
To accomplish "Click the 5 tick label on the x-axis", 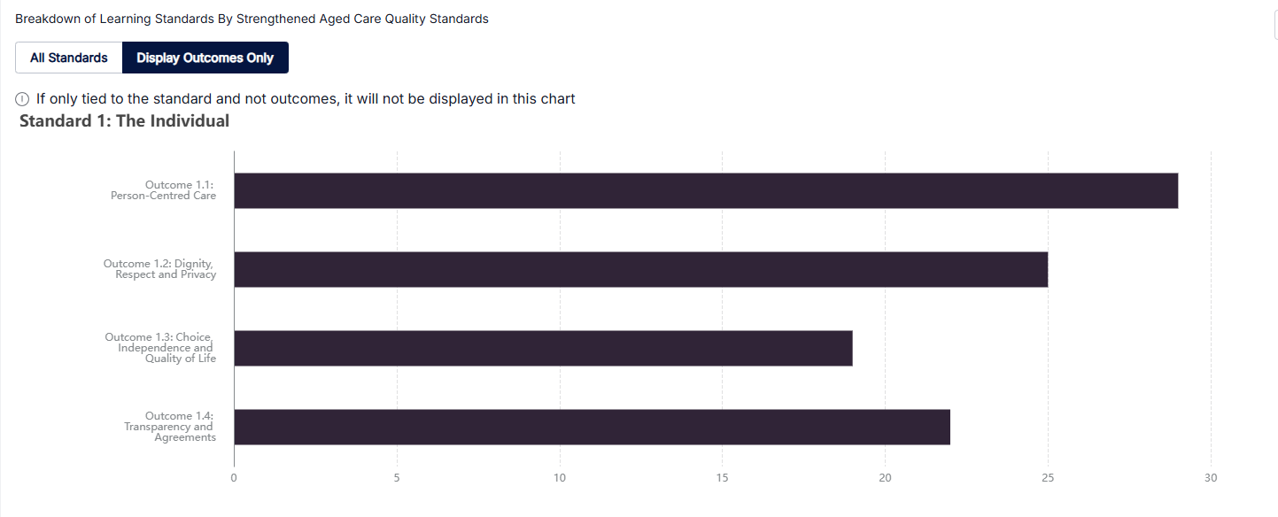I will tap(397, 478).
